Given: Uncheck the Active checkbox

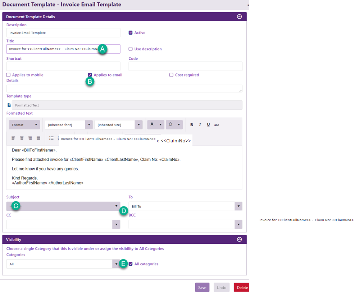Looking at the screenshot, I should click(x=131, y=33).
